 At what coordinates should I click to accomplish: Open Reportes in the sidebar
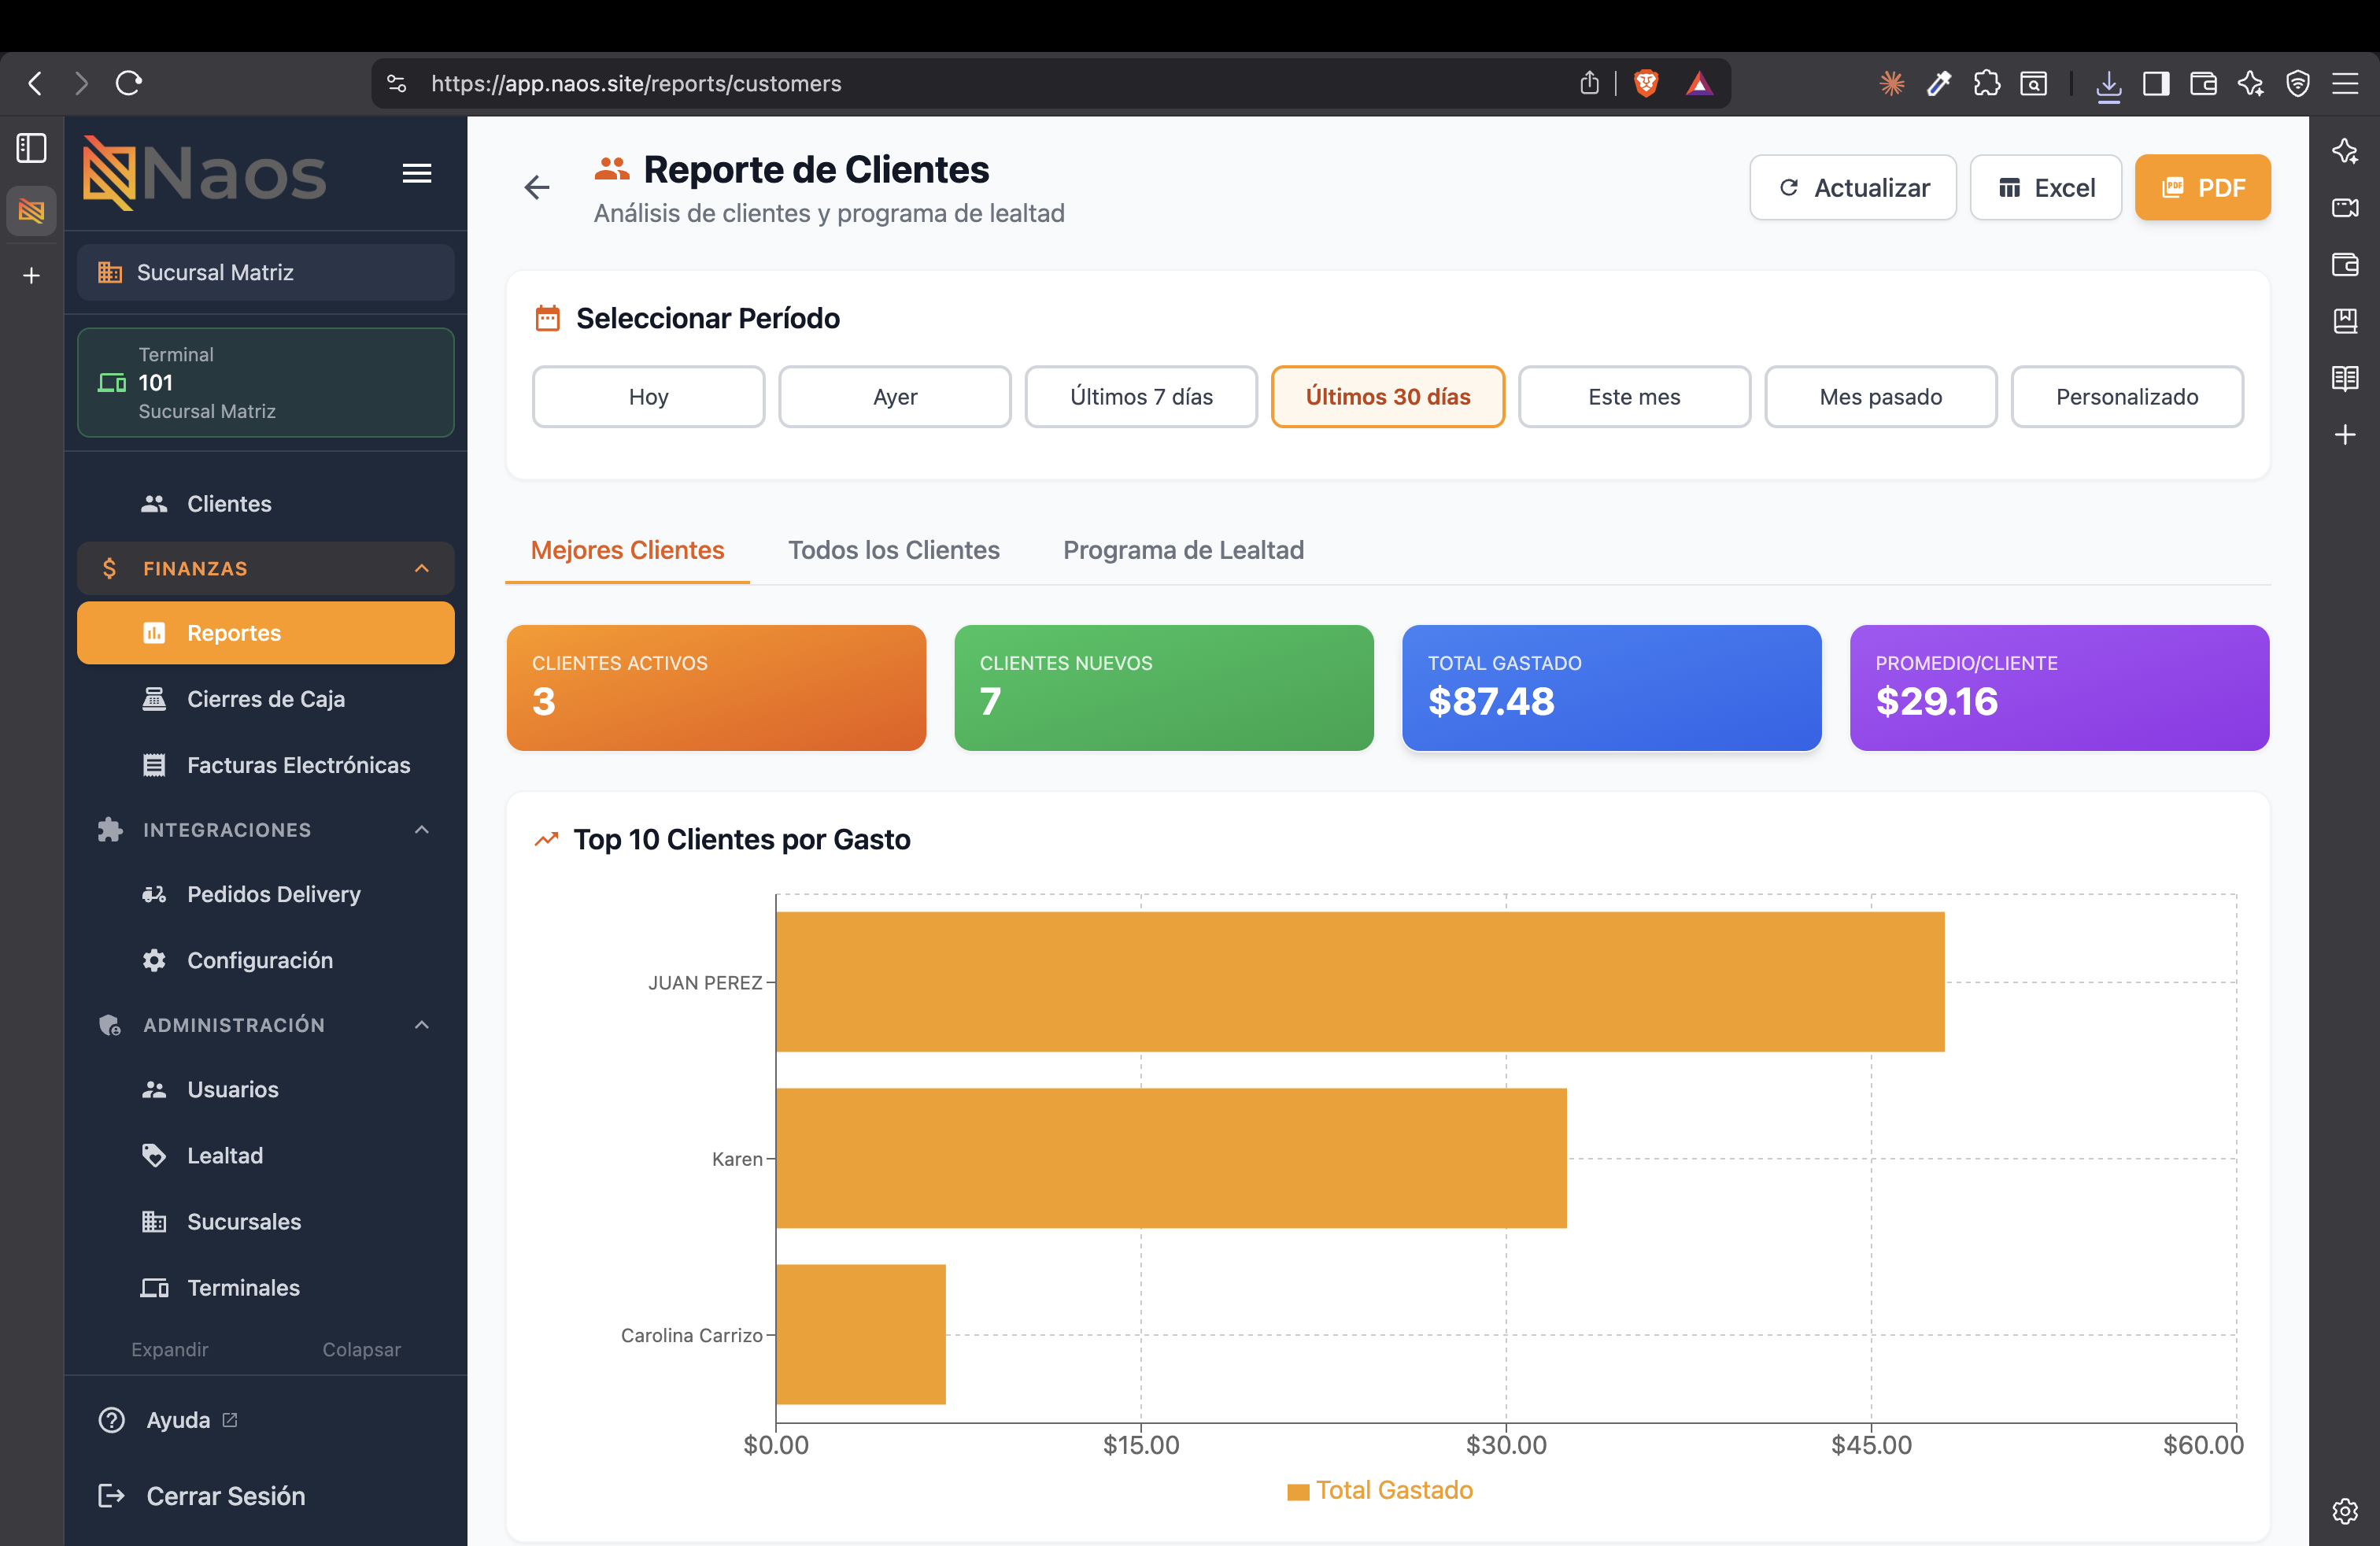pyautogui.click(x=266, y=633)
